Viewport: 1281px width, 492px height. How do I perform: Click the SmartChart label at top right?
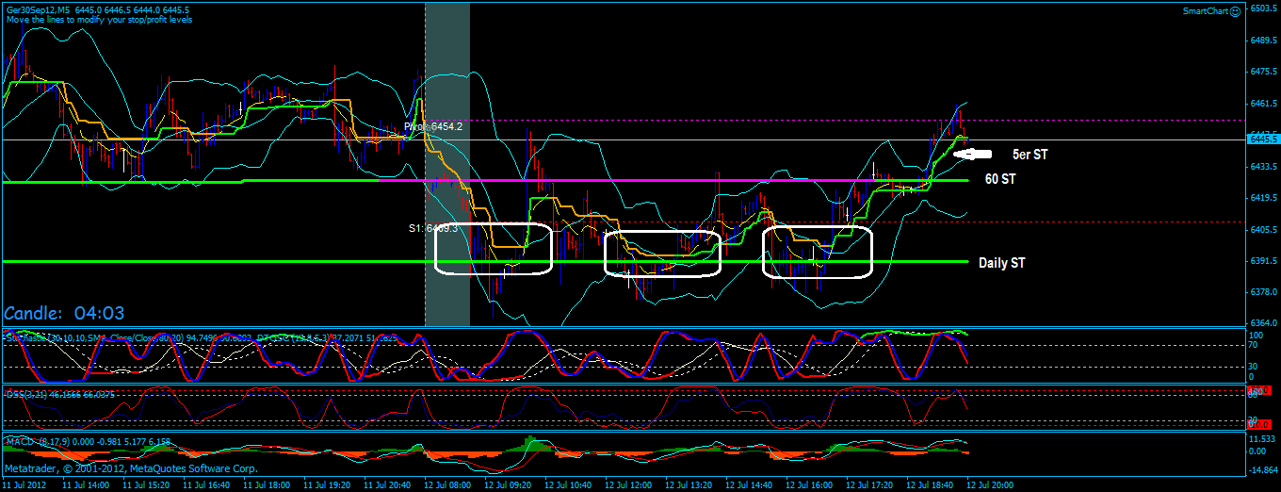[1206, 11]
